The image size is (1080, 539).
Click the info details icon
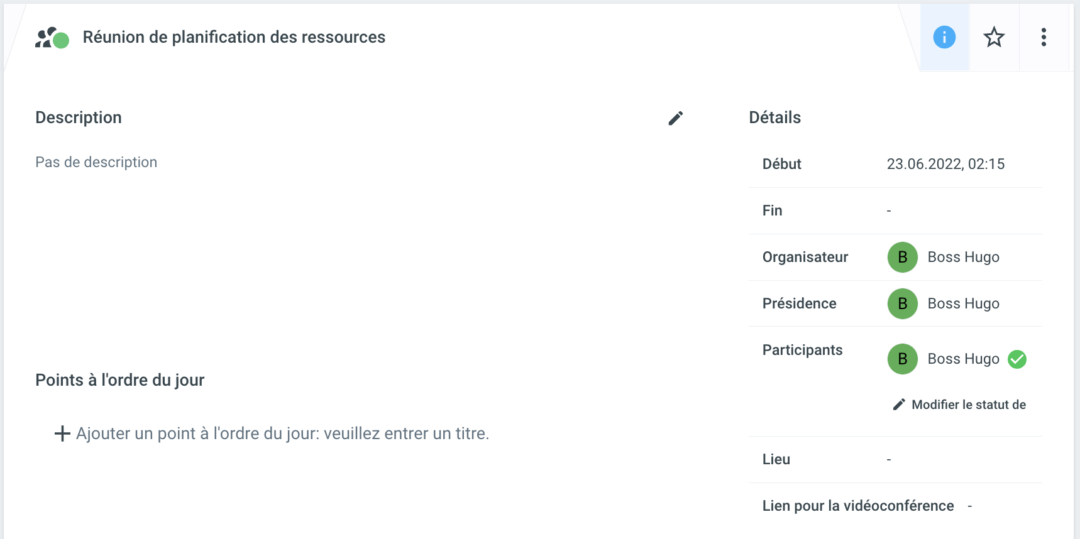(944, 37)
